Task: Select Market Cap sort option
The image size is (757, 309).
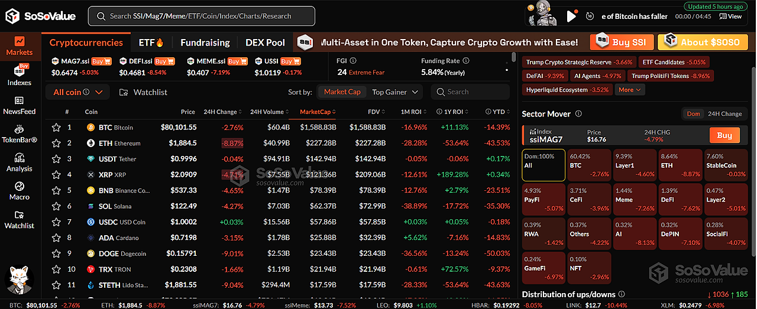Action: pyautogui.click(x=342, y=92)
